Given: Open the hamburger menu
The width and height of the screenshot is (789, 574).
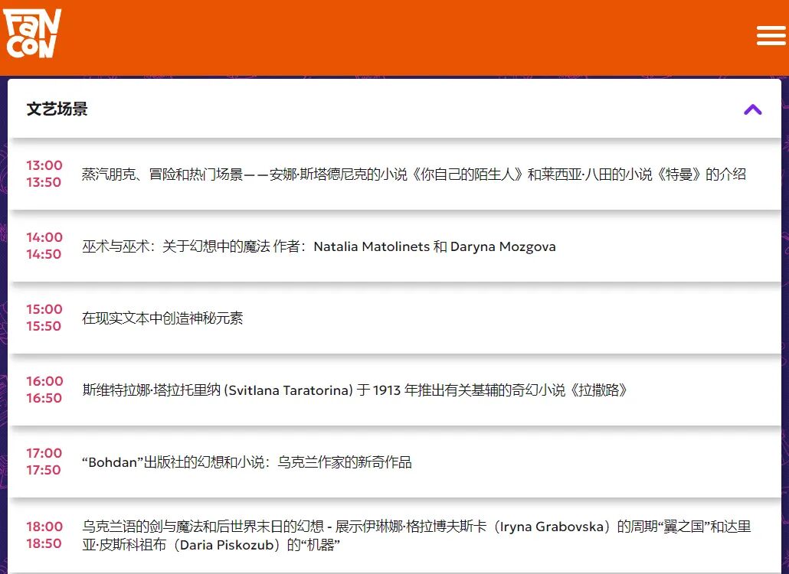Looking at the screenshot, I should (771, 36).
